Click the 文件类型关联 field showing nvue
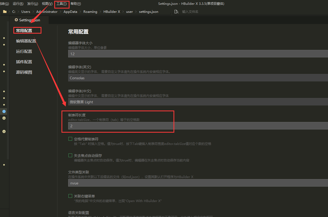Image resolution: width=328 pixels, height=217 pixels. tap(198, 183)
